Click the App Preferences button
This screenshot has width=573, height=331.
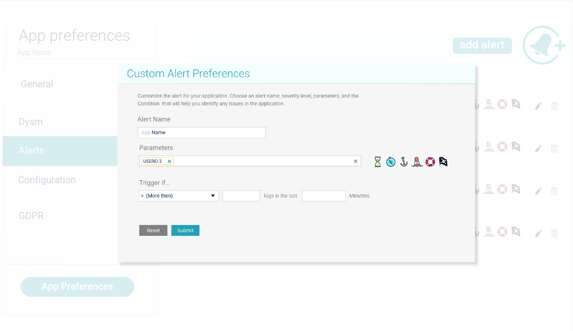pos(77,286)
